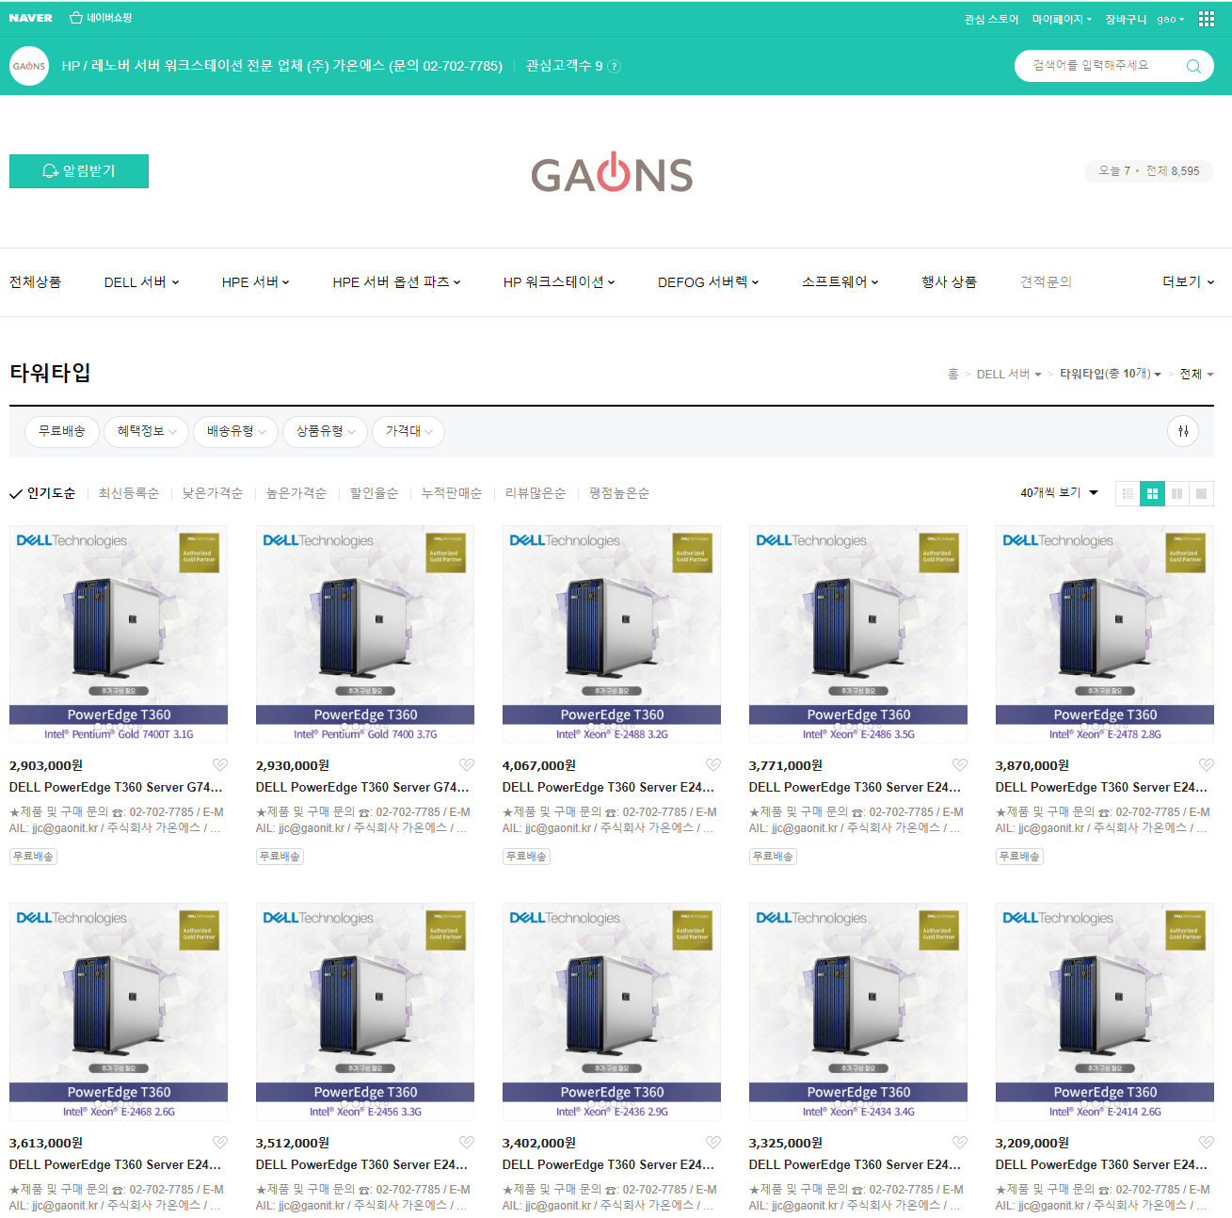Sort by 인기도순
The width and height of the screenshot is (1232, 1218).
42,493
